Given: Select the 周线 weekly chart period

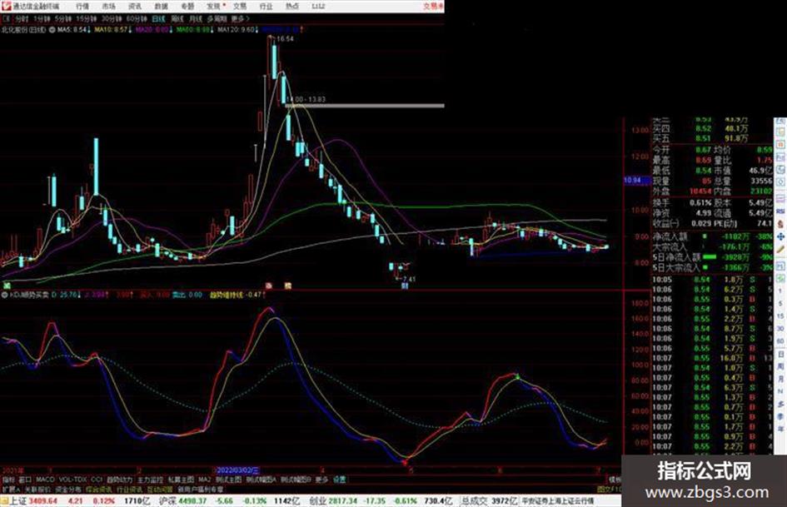Looking at the screenshot, I should [177, 18].
